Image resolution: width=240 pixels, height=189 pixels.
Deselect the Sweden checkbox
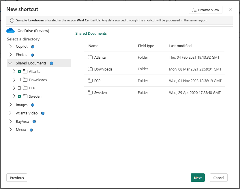[19, 96]
